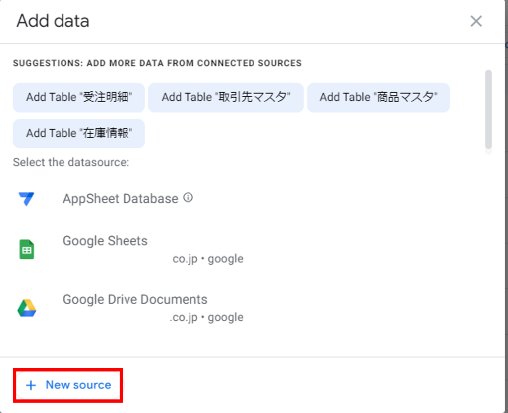Open info tooltip beside AppSheet Database
This screenshot has width=508, height=413.
188,197
